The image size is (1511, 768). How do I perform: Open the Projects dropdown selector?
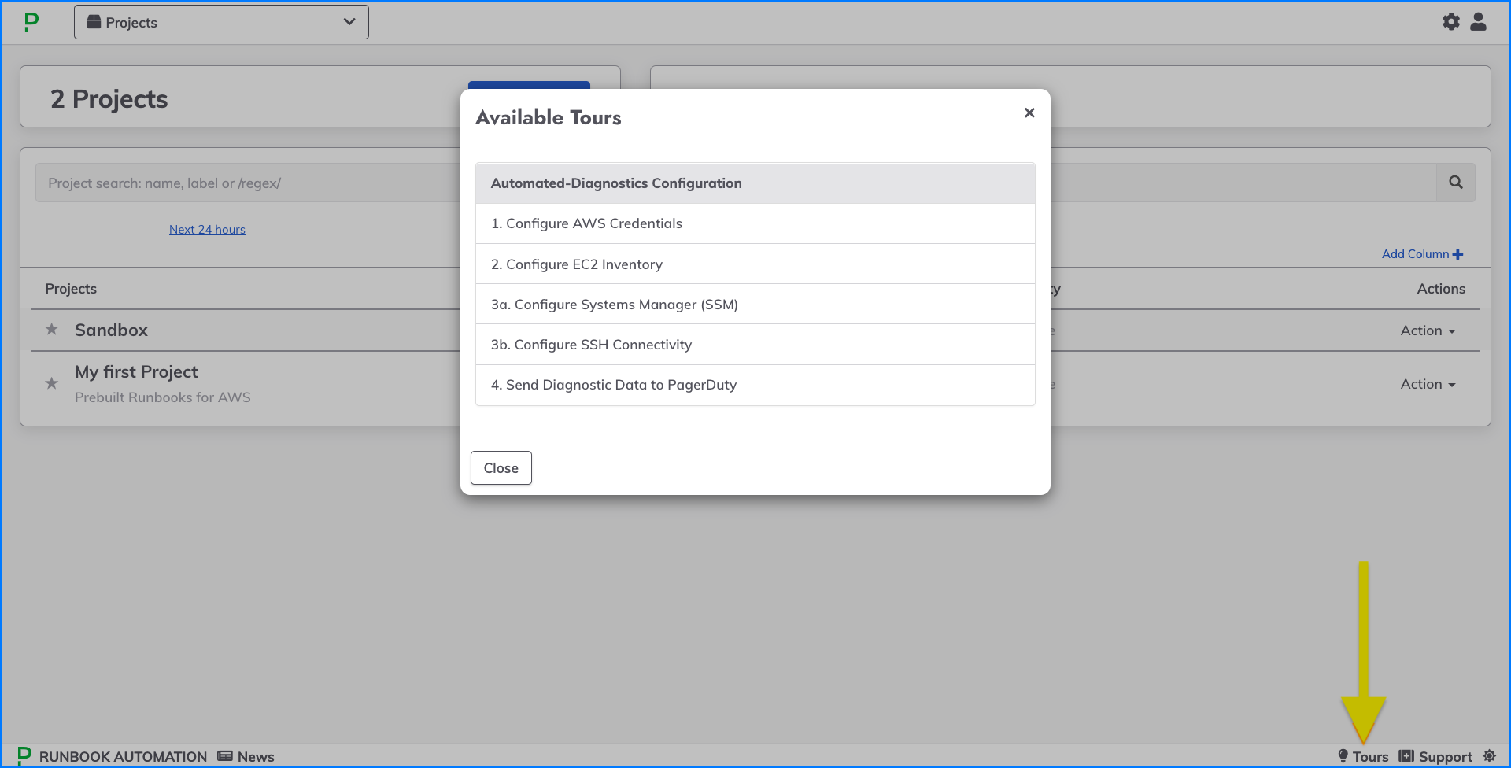[x=221, y=22]
